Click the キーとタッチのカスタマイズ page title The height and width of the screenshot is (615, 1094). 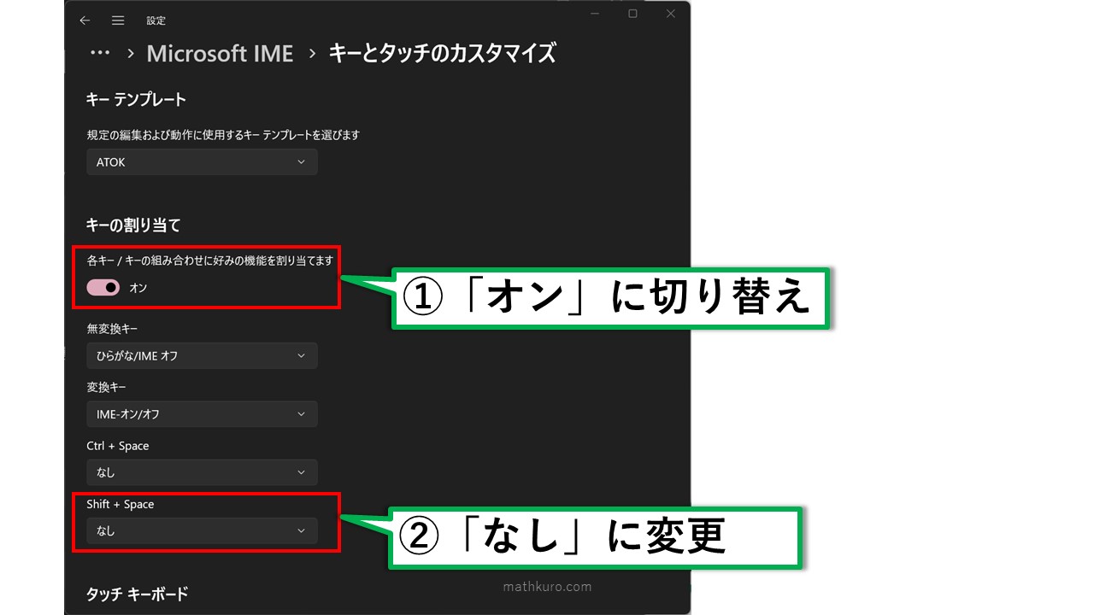click(x=442, y=53)
